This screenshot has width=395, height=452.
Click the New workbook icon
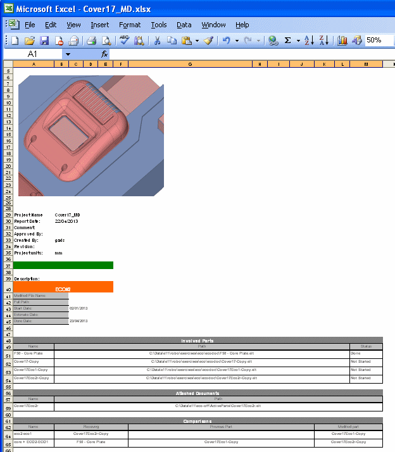[14, 41]
